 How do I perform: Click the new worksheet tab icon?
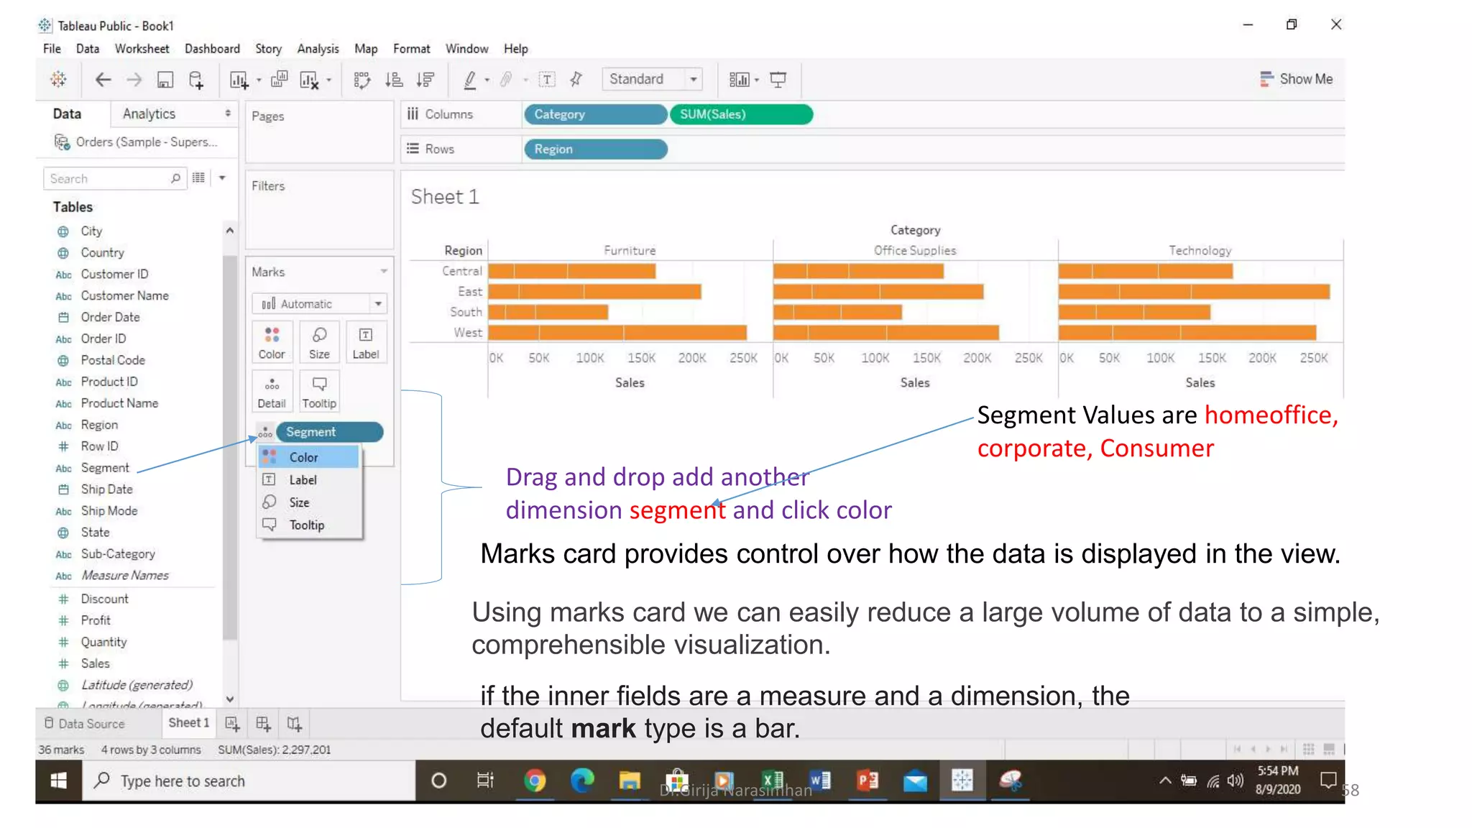coord(232,724)
